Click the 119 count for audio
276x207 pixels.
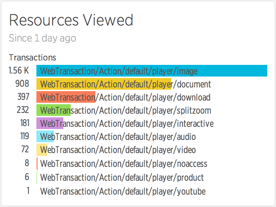25,136
